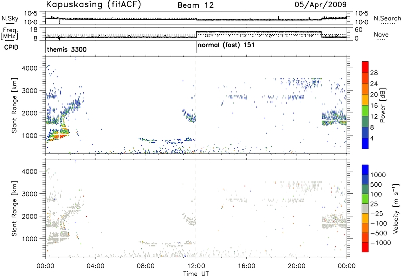Click the '1000' Velocity colorbar value

[378, 175]
